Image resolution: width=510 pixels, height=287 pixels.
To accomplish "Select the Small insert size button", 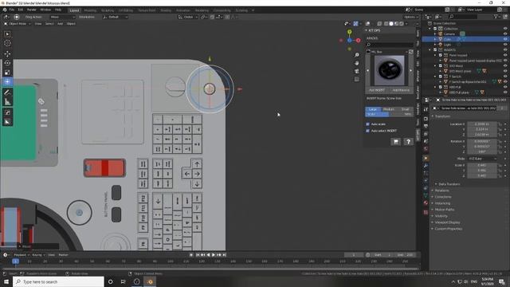I will [406, 109].
